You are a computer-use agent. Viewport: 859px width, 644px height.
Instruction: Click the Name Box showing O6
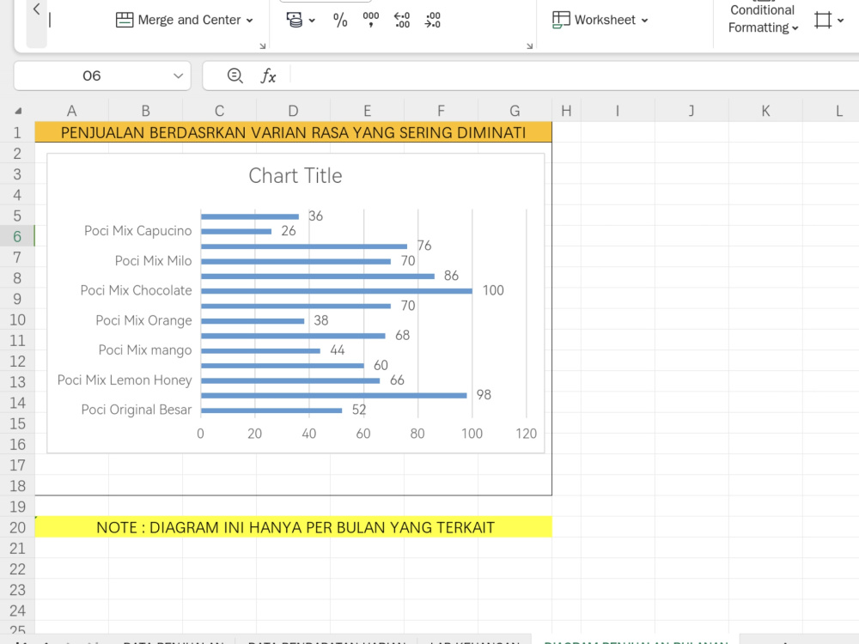coord(92,76)
